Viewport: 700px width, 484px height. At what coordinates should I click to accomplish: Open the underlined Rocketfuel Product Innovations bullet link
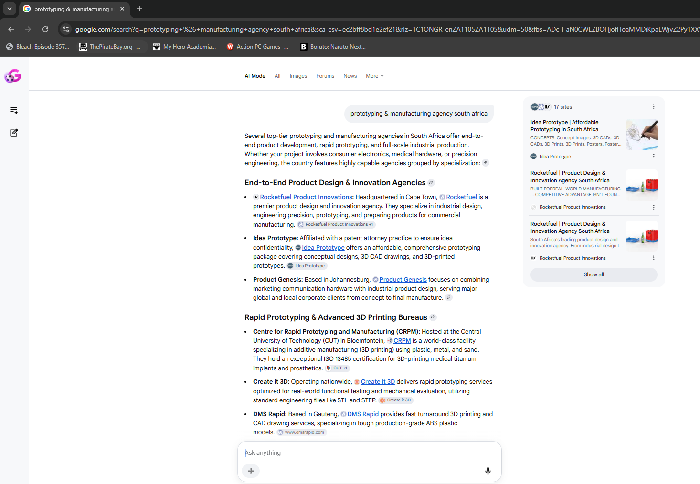pos(306,197)
